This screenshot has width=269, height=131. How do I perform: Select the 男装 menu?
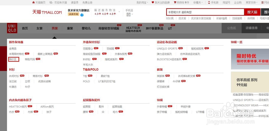click(55, 28)
